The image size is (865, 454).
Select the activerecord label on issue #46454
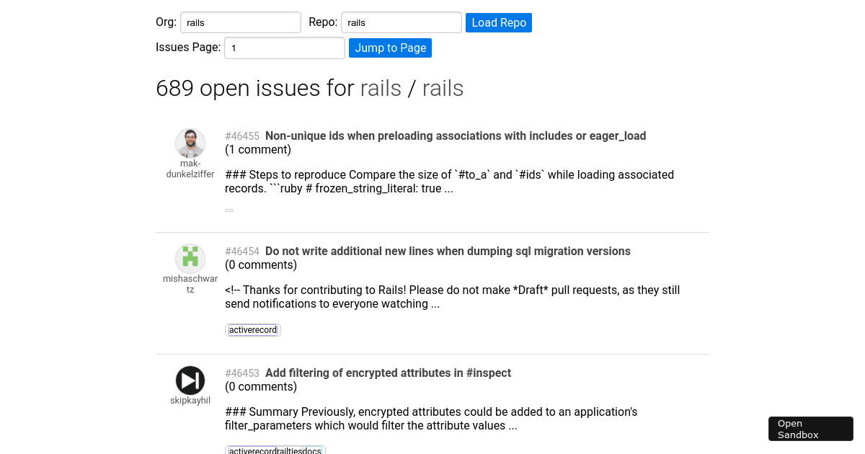click(252, 329)
